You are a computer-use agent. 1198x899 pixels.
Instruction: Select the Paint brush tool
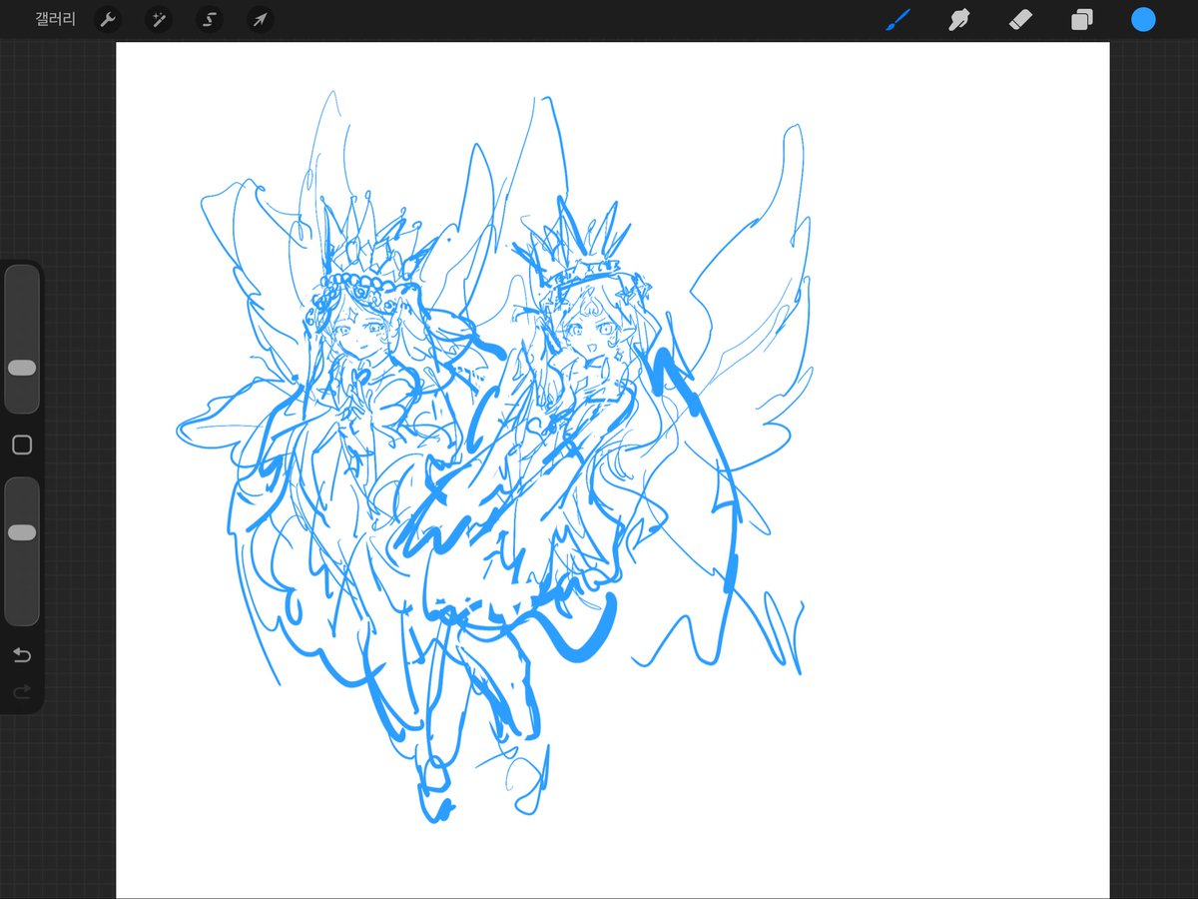[x=898, y=19]
